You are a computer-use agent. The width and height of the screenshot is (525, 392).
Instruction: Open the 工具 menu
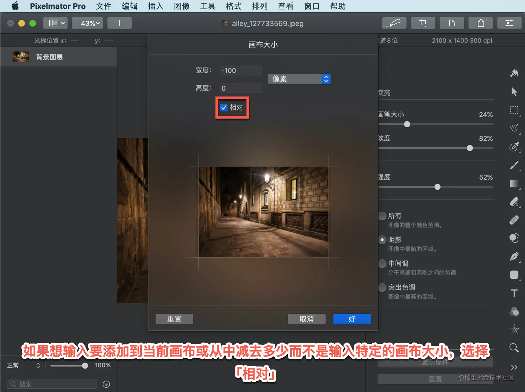pos(208,6)
